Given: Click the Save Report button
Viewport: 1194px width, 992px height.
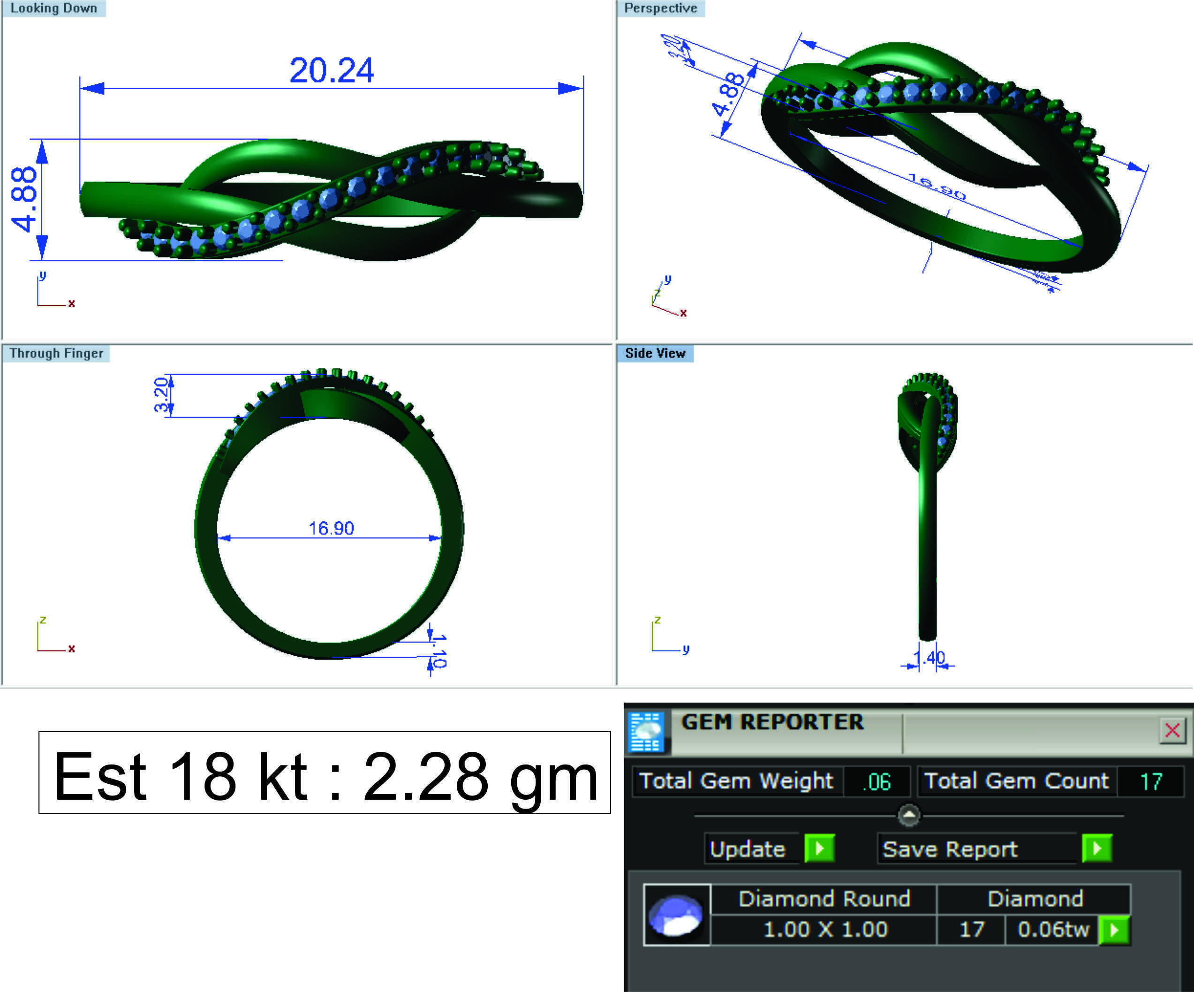Looking at the screenshot, I should pos(977,849).
